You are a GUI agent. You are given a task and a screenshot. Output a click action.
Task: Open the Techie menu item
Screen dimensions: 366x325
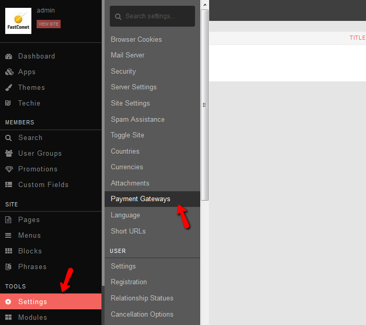point(51,103)
